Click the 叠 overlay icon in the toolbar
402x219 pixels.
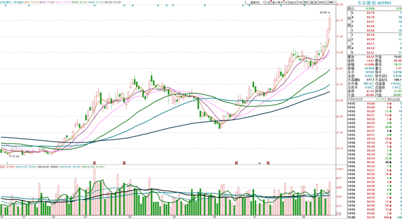pos(312,2)
